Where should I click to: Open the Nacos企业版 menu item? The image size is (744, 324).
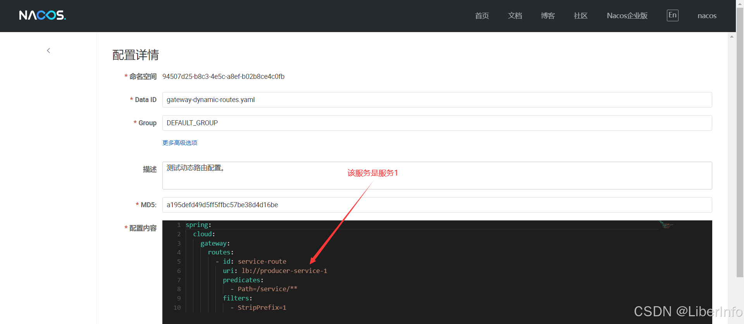tap(627, 16)
